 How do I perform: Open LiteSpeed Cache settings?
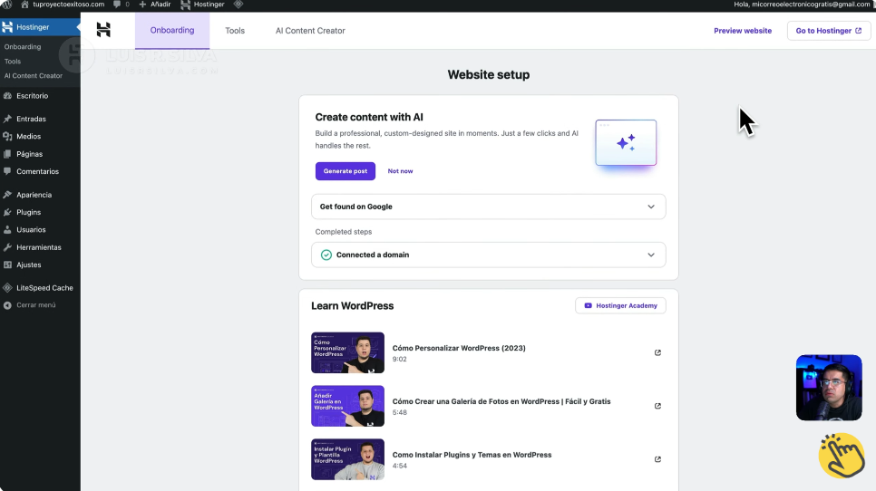[x=44, y=288]
